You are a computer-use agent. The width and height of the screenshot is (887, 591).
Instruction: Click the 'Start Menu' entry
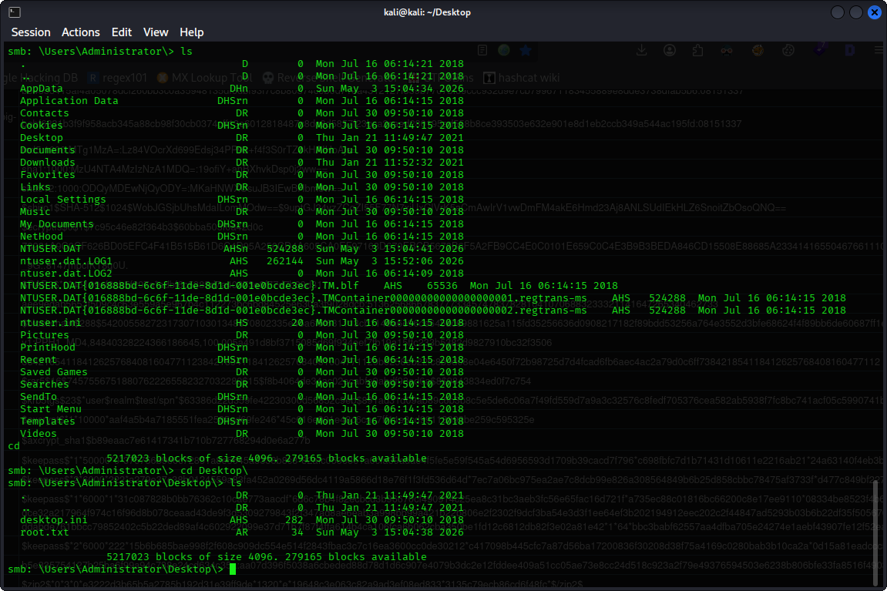point(50,409)
